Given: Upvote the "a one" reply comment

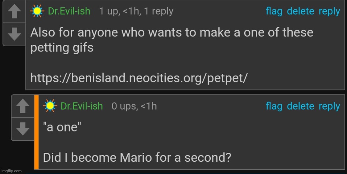Looking at the screenshot, I should tap(23, 107).
